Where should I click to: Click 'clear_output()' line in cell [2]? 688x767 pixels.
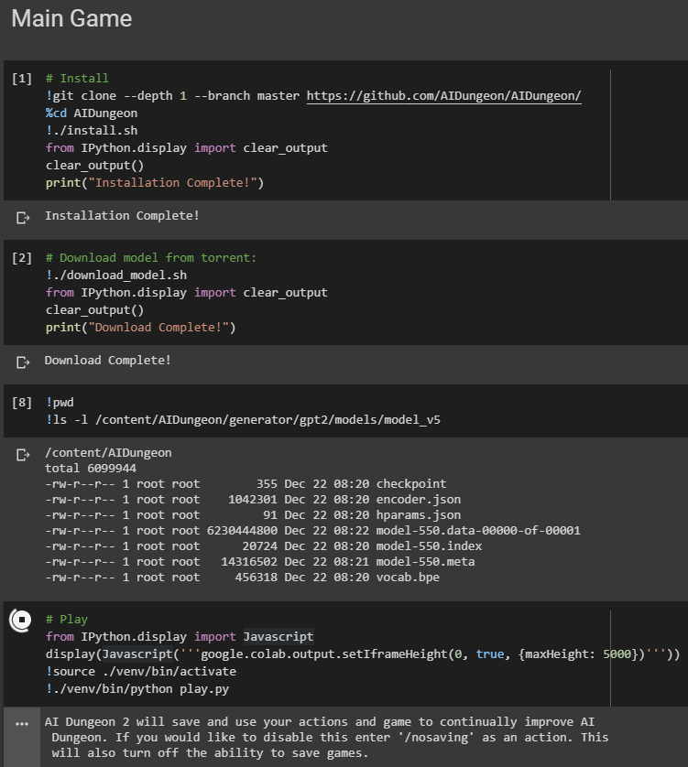coord(95,310)
